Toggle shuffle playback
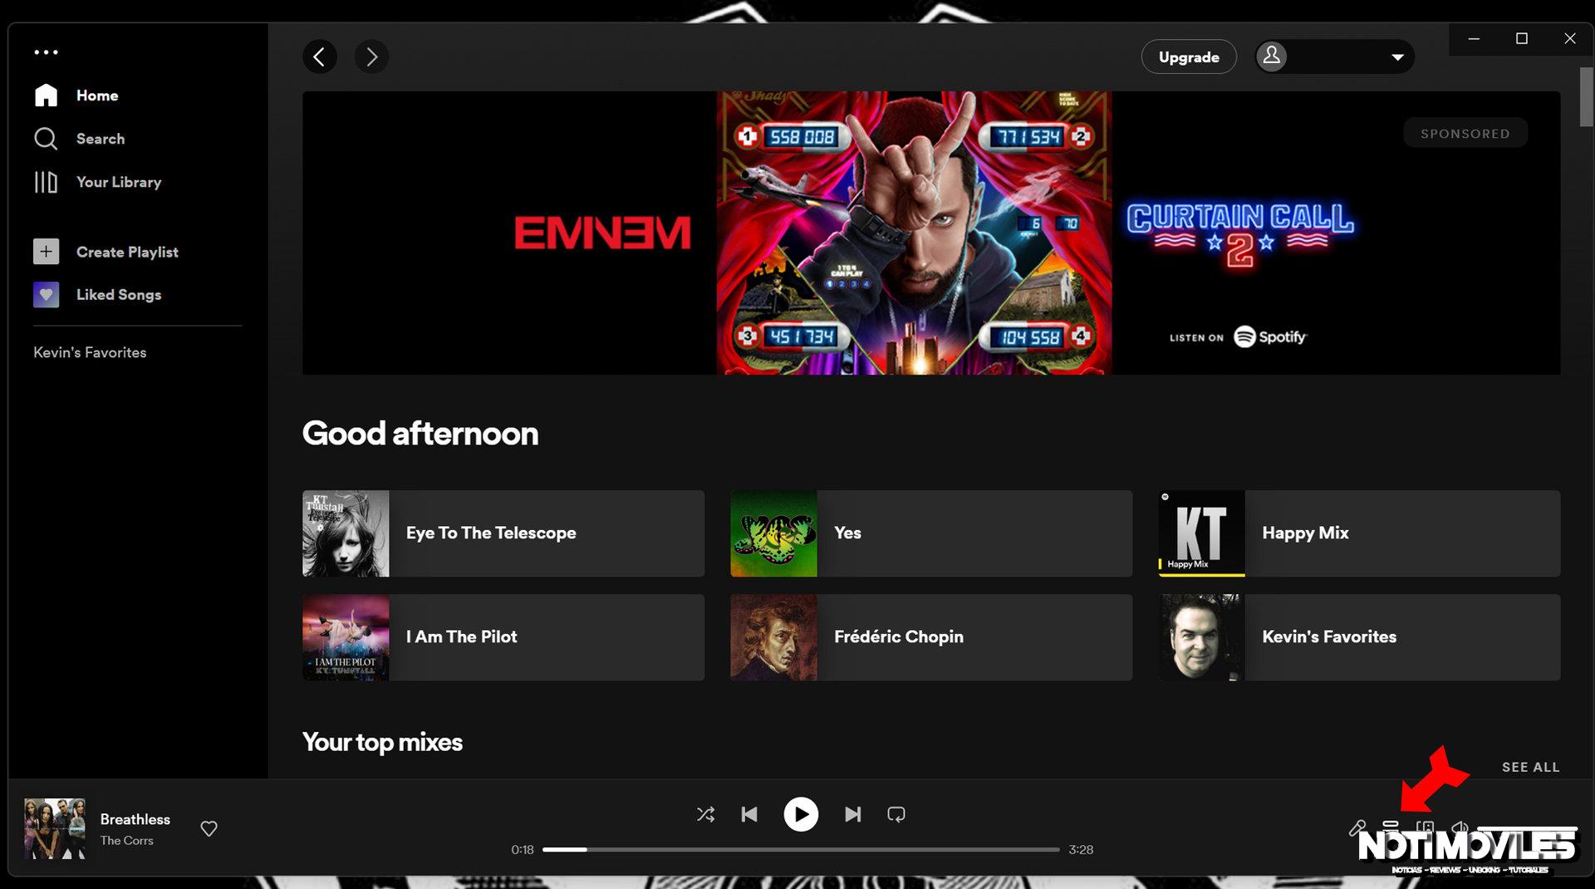 pos(705,814)
